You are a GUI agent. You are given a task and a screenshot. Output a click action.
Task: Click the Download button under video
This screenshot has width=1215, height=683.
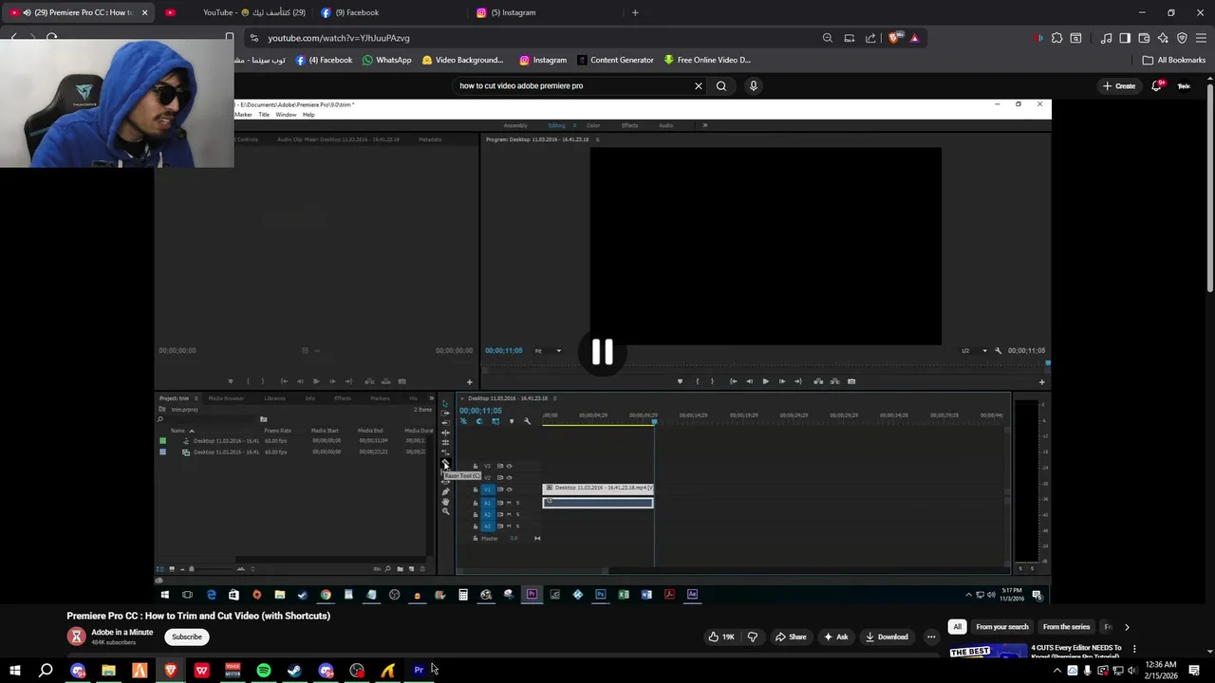[x=887, y=637]
